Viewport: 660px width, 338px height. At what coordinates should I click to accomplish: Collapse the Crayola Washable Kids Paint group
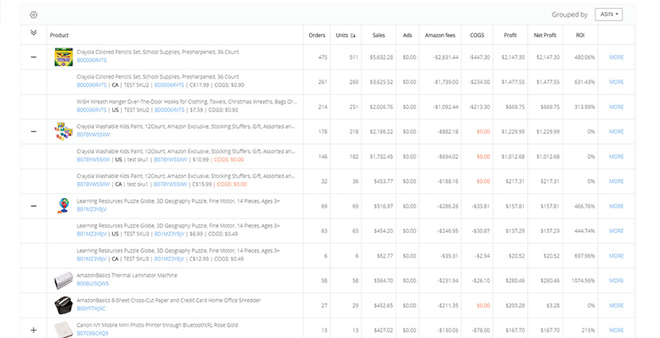pyautogui.click(x=33, y=131)
